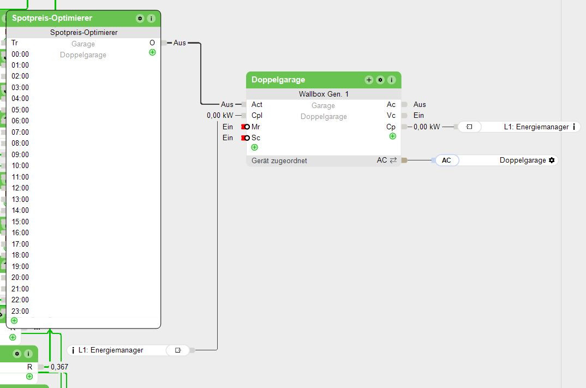Select the 12:00 hour row
Screen dimensions: 586x388
click(20, 188)
